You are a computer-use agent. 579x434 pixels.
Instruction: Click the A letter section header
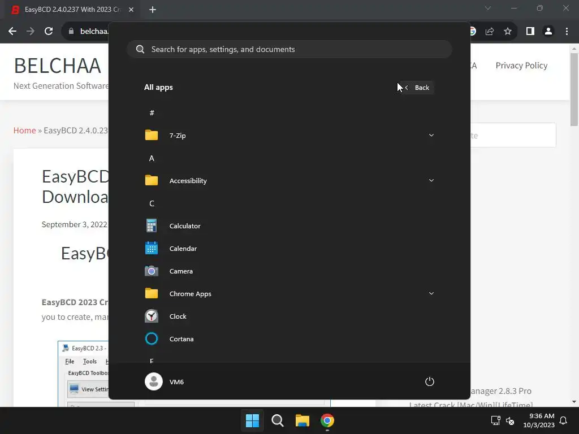[152, 158]
